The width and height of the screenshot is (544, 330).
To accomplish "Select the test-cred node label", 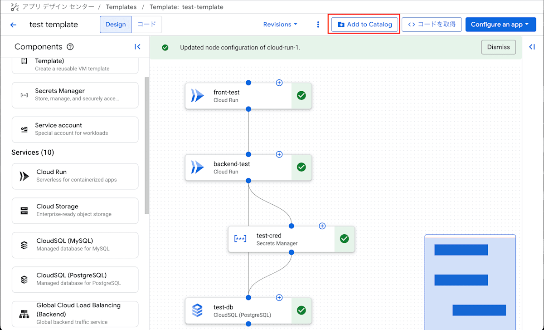I will [269, 236].
